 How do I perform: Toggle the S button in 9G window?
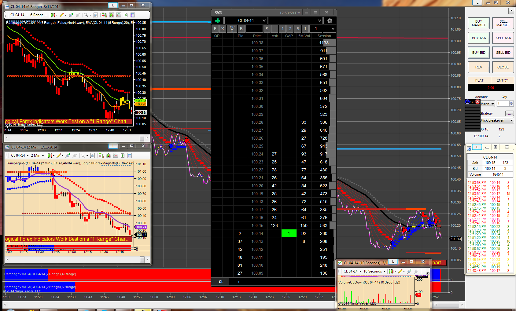(x=267, y=29)
